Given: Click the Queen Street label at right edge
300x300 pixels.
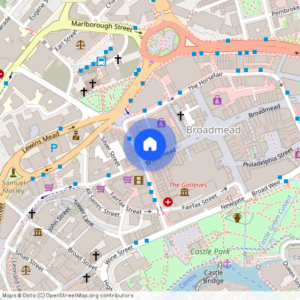Looking at the screenshot, I should click(291, 275).
